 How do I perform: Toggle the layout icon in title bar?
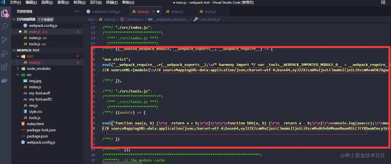[383, 3]
